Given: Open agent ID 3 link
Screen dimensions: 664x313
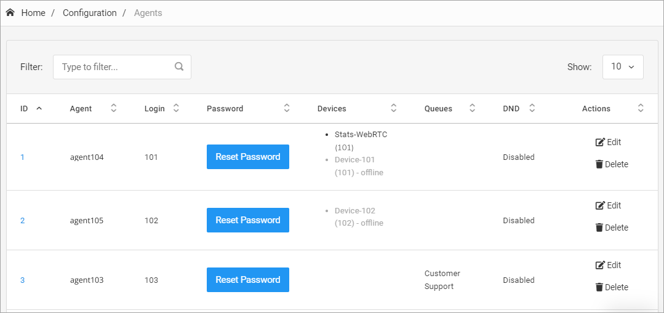Looking at the screenshot, I should pyautogui.click(x=22, y=280).
